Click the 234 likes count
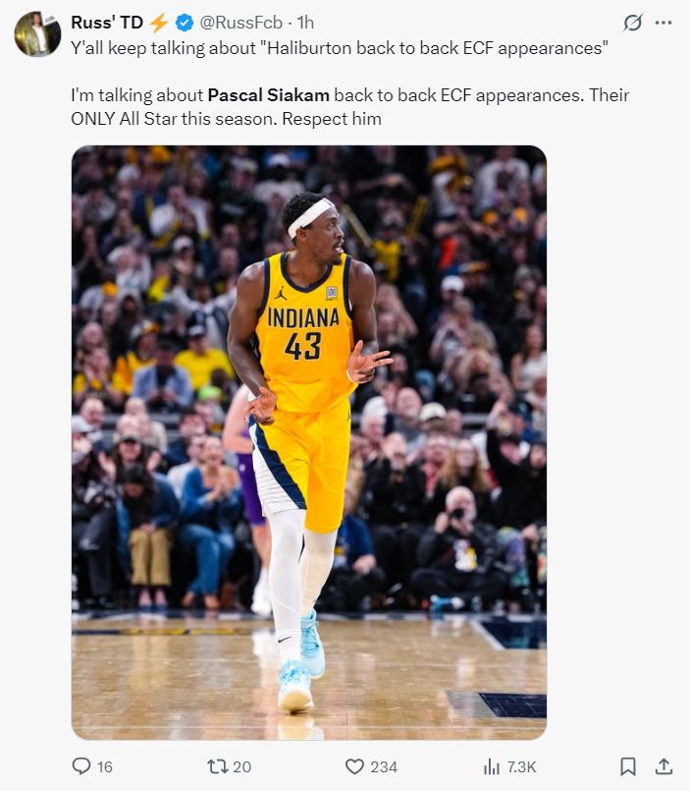This screenshot has height=791, width=690. [x=384, y=767]
